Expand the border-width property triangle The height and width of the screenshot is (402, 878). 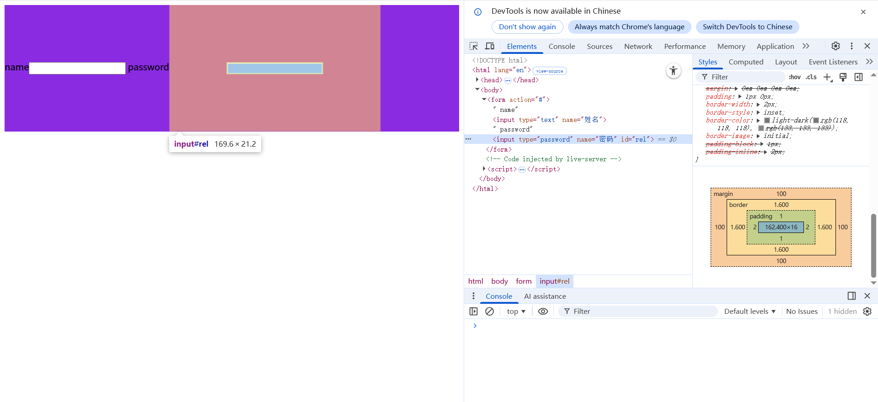tap(758, 105)
